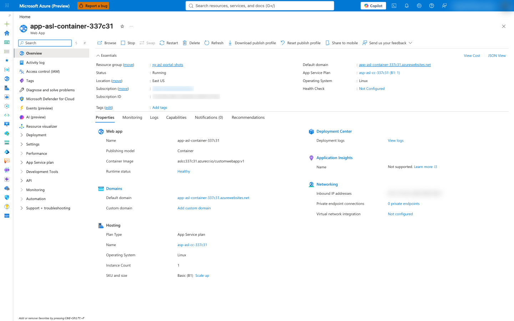Collapse the Essentials section

[106, 56]
